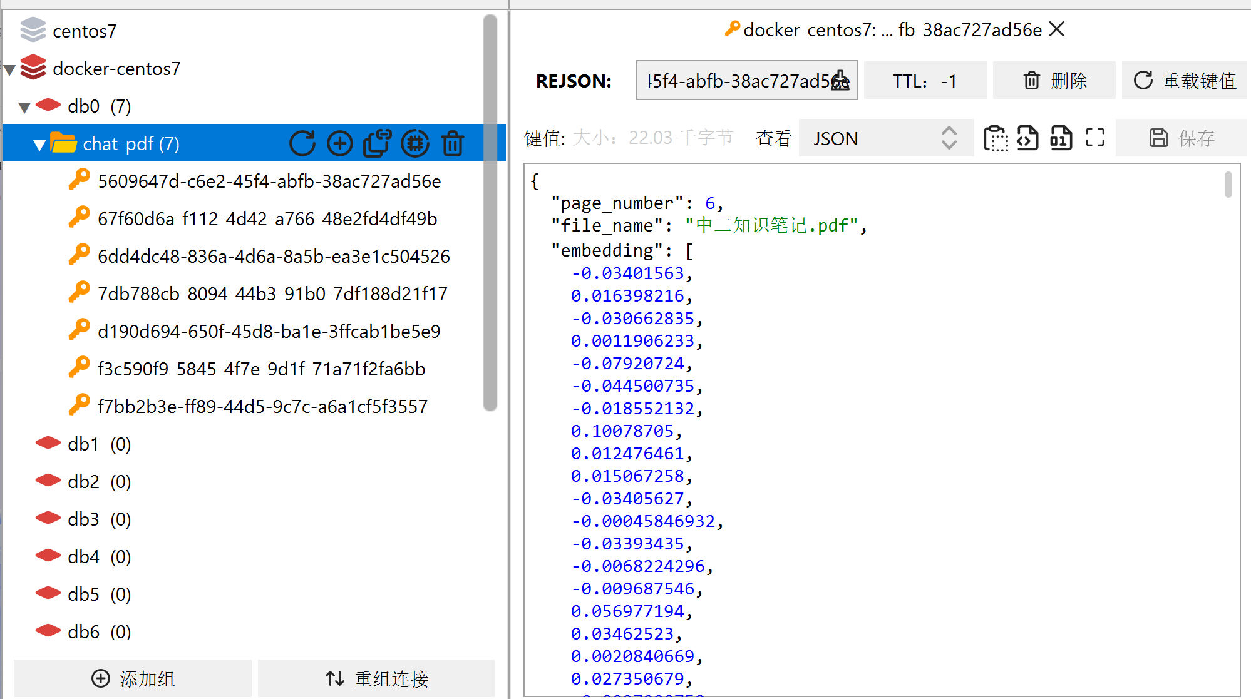Refresh the chat-pdf folder keys
1251x699 pixels.
(302, 143)
